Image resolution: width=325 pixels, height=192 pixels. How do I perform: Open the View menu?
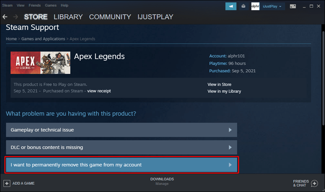coord(21,5)
